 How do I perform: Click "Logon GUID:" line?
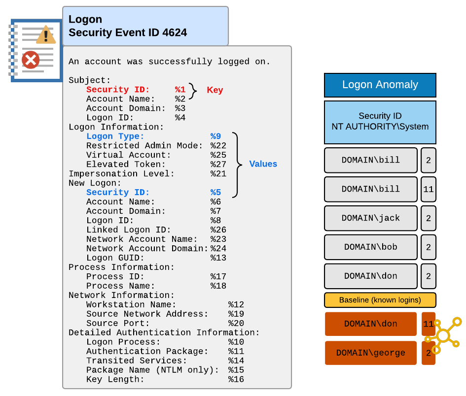[156, 258]
